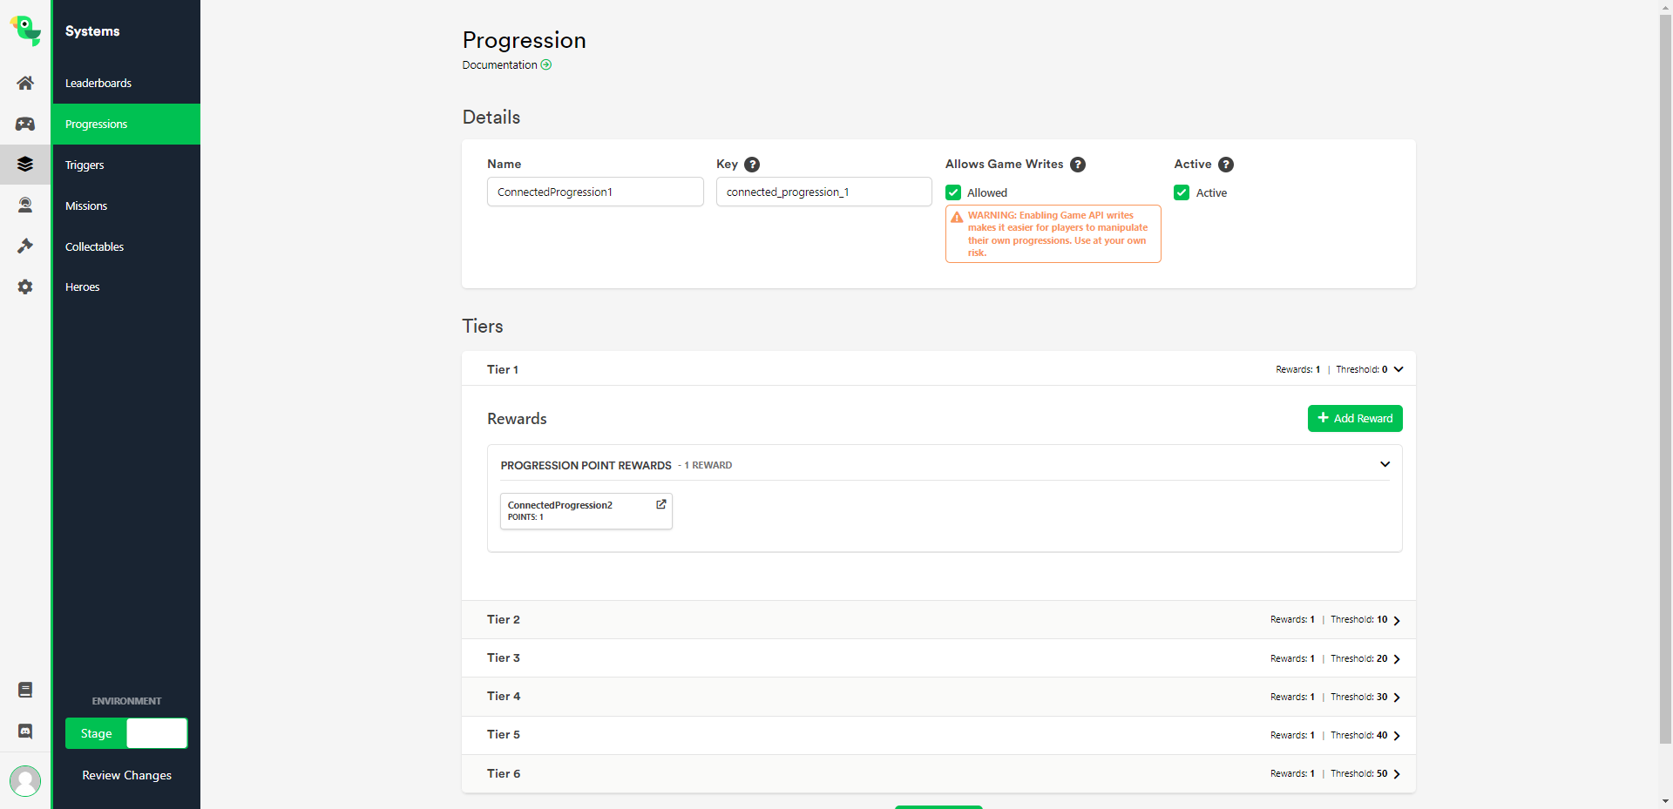Uncheck the Allowed game writes checkbox
This screenshot has height=809, width=1673.
(953, 192)
